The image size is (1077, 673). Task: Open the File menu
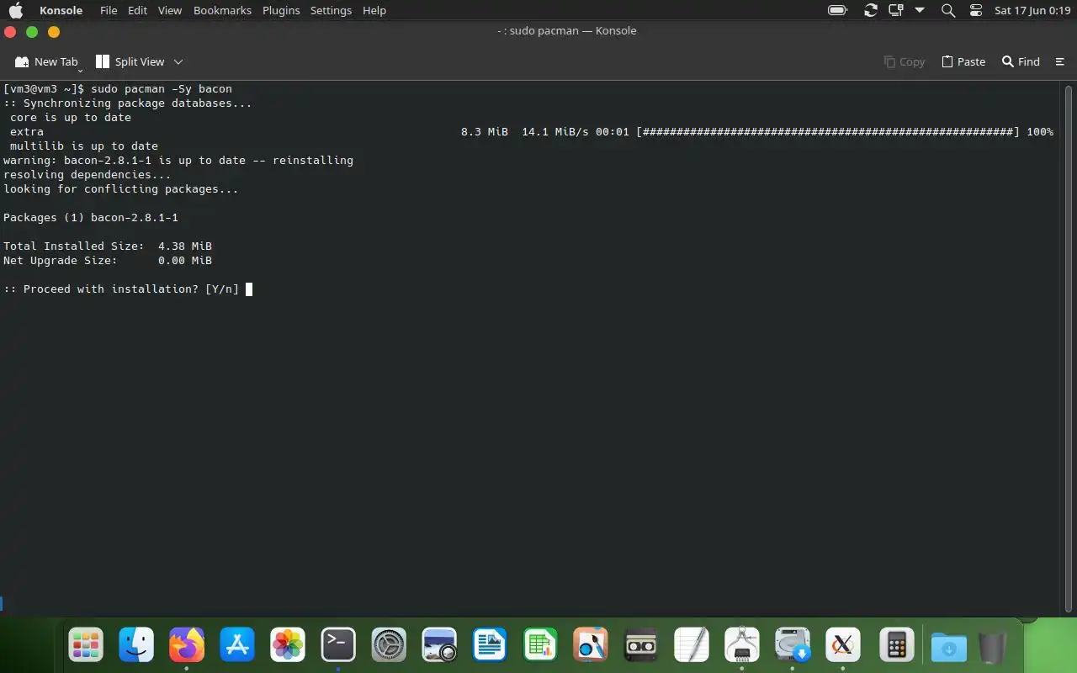(x=108, y=10)
